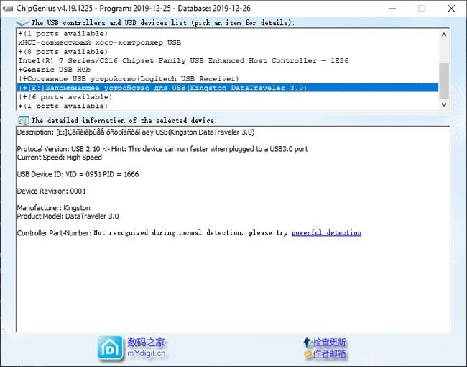The height and width of the screenshot is (367, 467).
Task: Click the 'VID = 0951 PID = 1666' text
Action: (102, 174)
